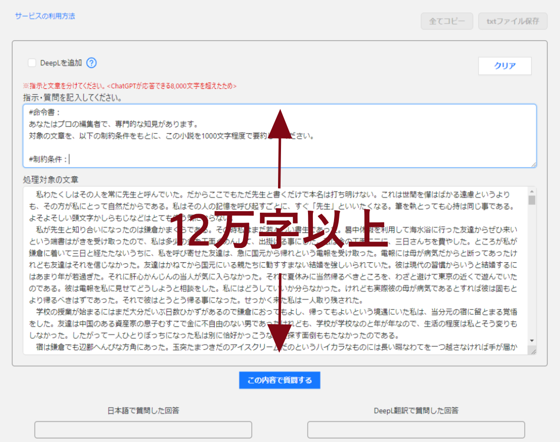This screenshot has height=442, width=560.
Task: Click the scrollbar down arrow of novel text
Action: coord(532,340)
